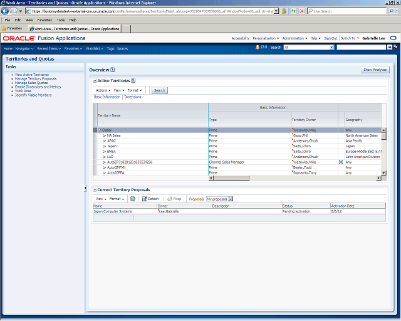Expand the APAC territory node
Image resolution: width=401 pixels, height=321 pixels.
click(105, 141)
